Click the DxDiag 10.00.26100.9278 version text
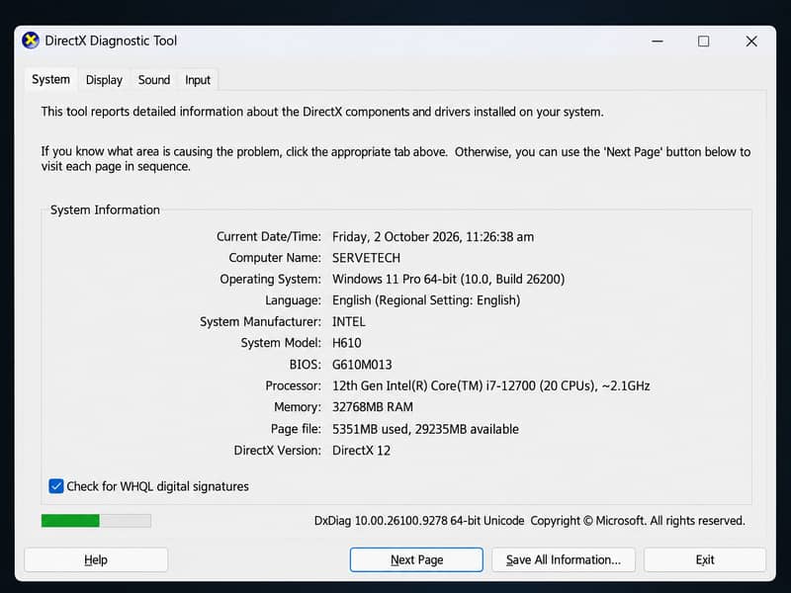The height and width of the screenshot is (593, 791). point(419,521)
